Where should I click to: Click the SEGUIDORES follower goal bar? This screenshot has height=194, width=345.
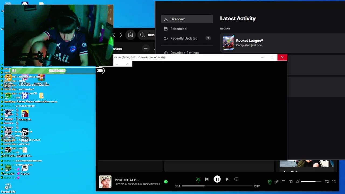57,71
